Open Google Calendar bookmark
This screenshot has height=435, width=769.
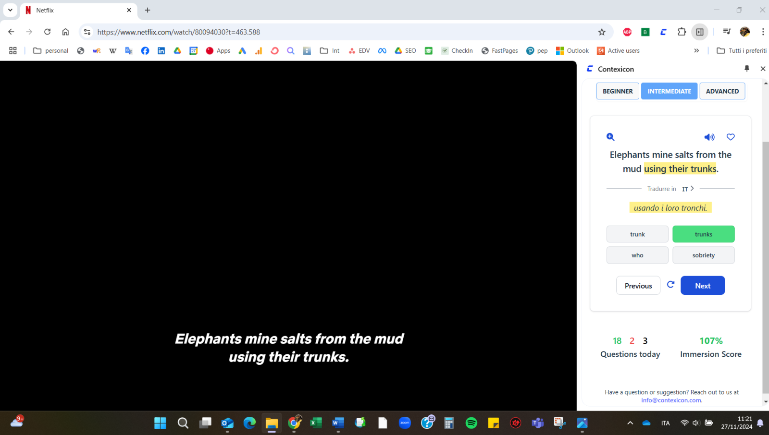[194, 50]
